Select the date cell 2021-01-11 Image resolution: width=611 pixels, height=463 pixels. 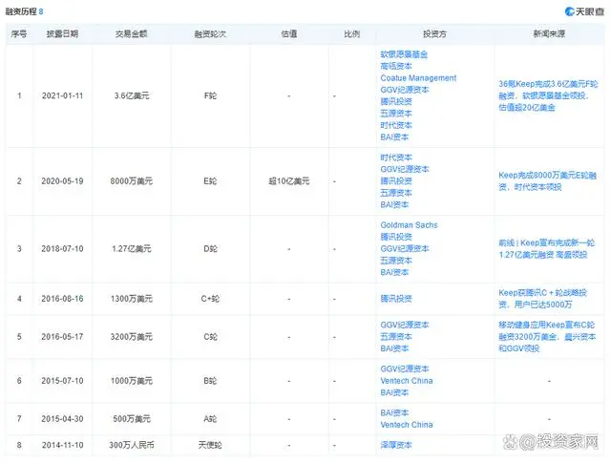point(62,95)
